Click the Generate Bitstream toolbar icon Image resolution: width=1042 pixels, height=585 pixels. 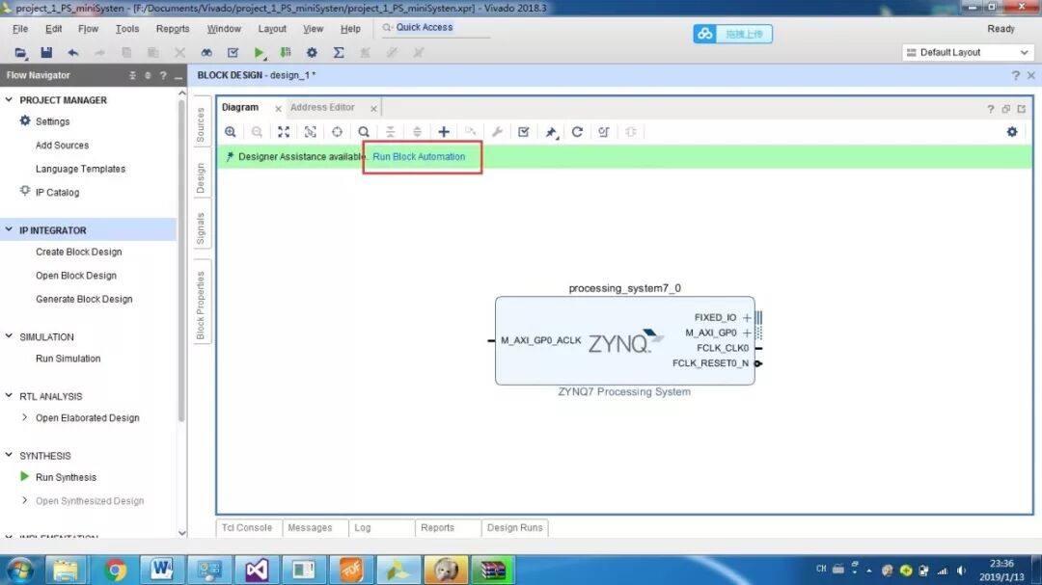[x=286, y=52]
